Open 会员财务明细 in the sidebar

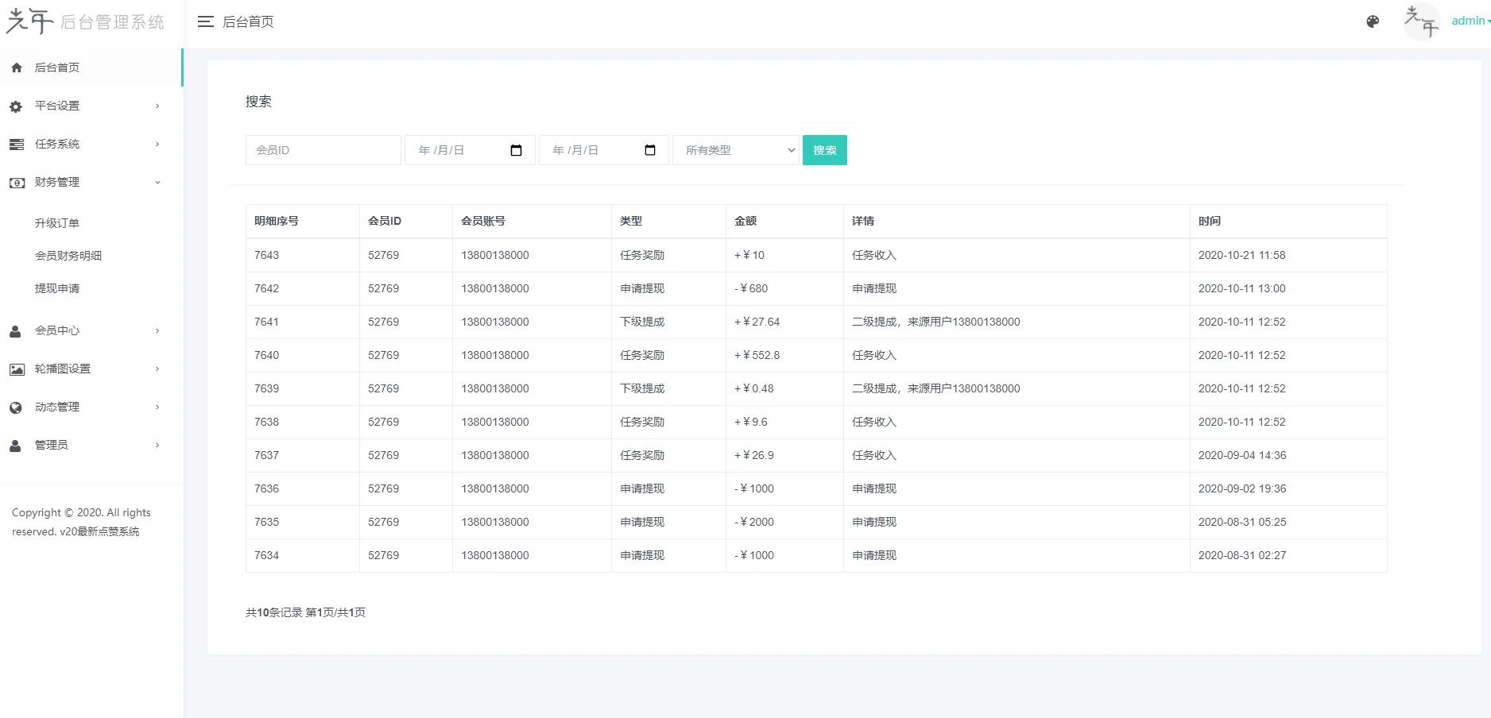pyautogui.click(x=68, y=256)
